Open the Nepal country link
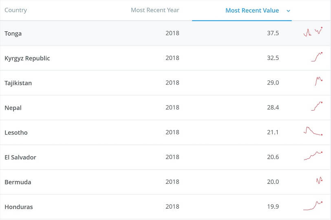 [13, 108]
